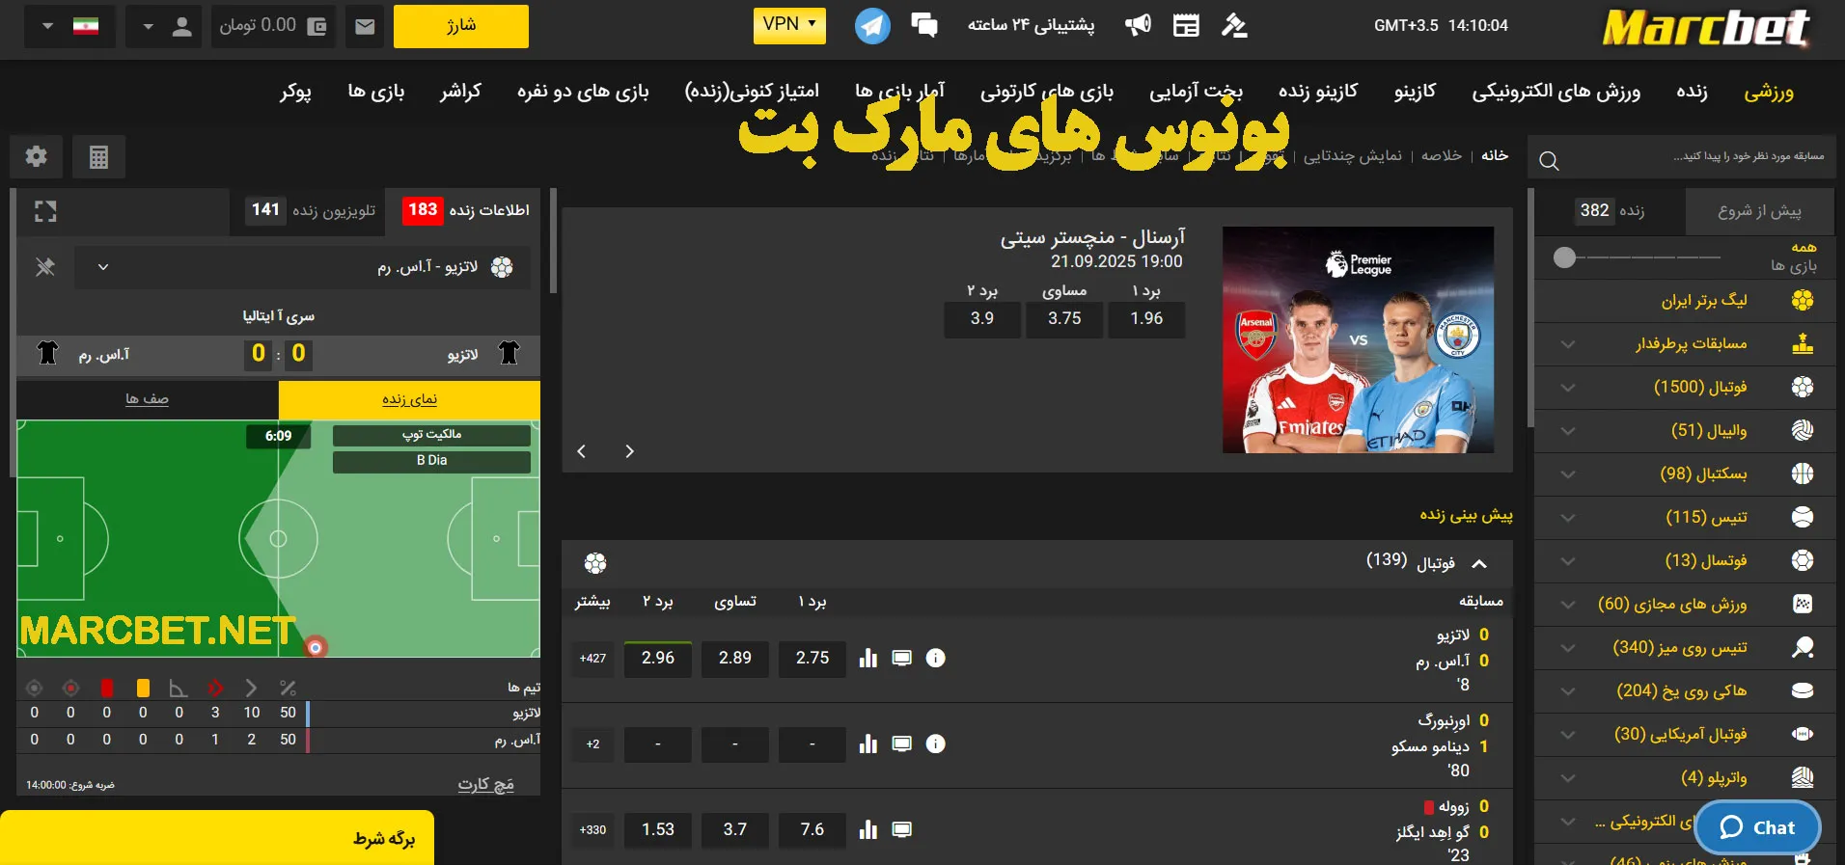Adjust the games time range slider

1565,257
